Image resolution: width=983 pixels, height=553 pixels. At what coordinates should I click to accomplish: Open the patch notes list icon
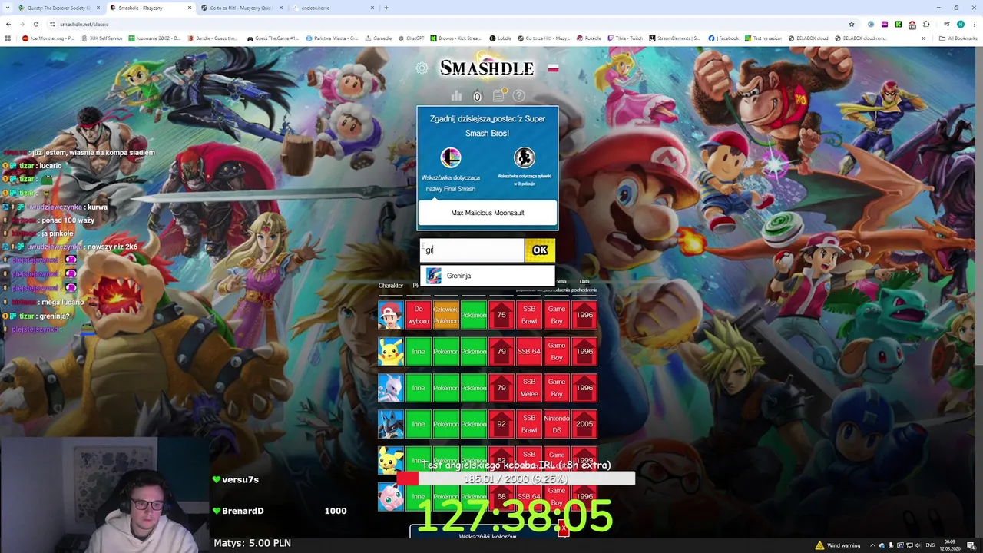tap(498, 95)
